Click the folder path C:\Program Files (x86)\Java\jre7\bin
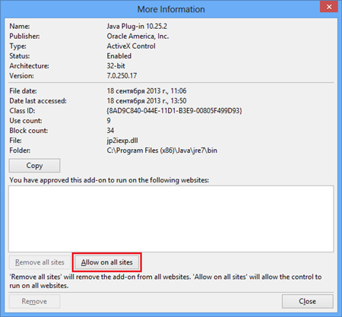Viewport: 342px width, 317px height. [162, 151]
